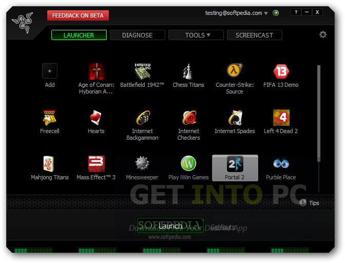Select the Age of Conan game icon
The height and width of the screenshot is (263, 345).
click(96, 71)
